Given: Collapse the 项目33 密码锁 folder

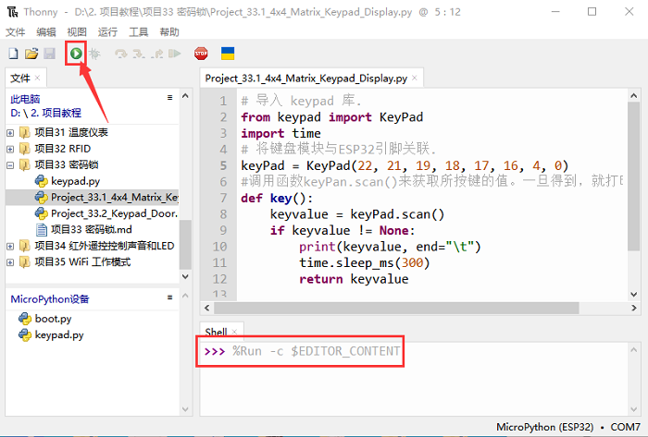Looking at the screenshot, I should (x=10, y=165).
